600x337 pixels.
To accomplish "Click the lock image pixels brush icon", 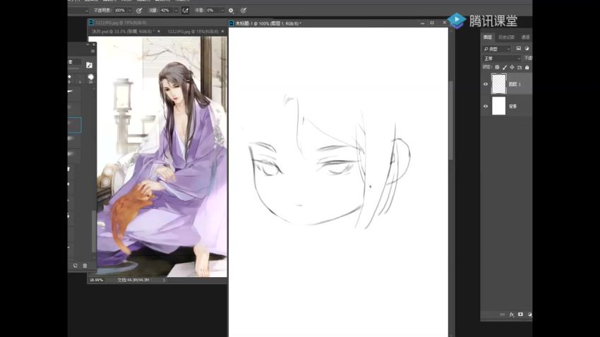I will (x=505, y=67).
